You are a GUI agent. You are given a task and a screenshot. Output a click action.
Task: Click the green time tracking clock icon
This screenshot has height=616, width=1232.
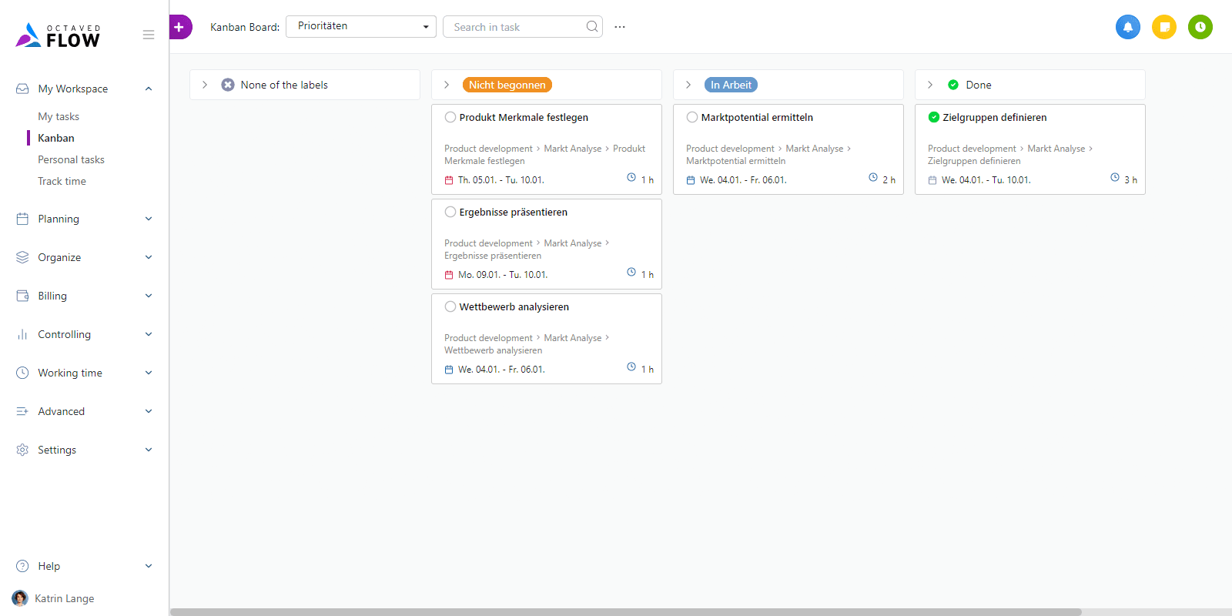tap(1200, 27)
